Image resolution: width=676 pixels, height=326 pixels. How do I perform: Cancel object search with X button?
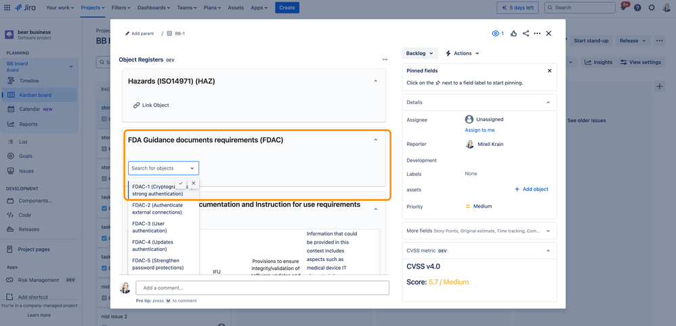194,183
